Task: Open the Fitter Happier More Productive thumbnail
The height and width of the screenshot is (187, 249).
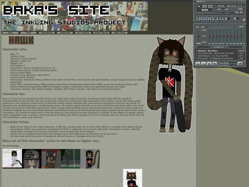Action: point(32,158)
